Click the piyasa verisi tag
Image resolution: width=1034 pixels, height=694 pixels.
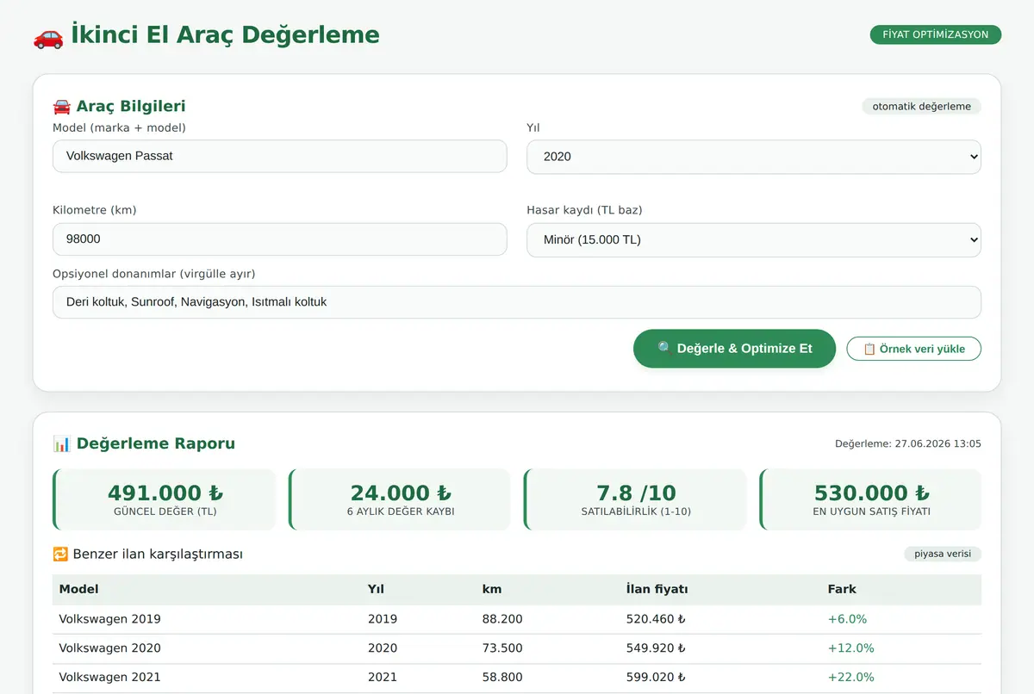point(943,554)
